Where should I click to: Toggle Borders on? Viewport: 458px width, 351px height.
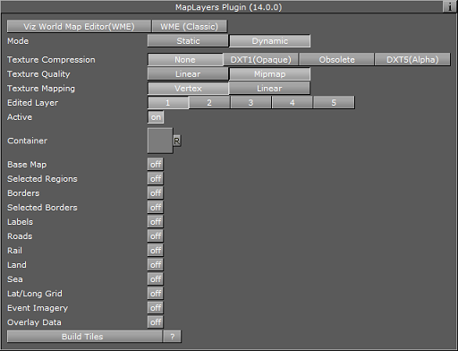tap(156, 193)
